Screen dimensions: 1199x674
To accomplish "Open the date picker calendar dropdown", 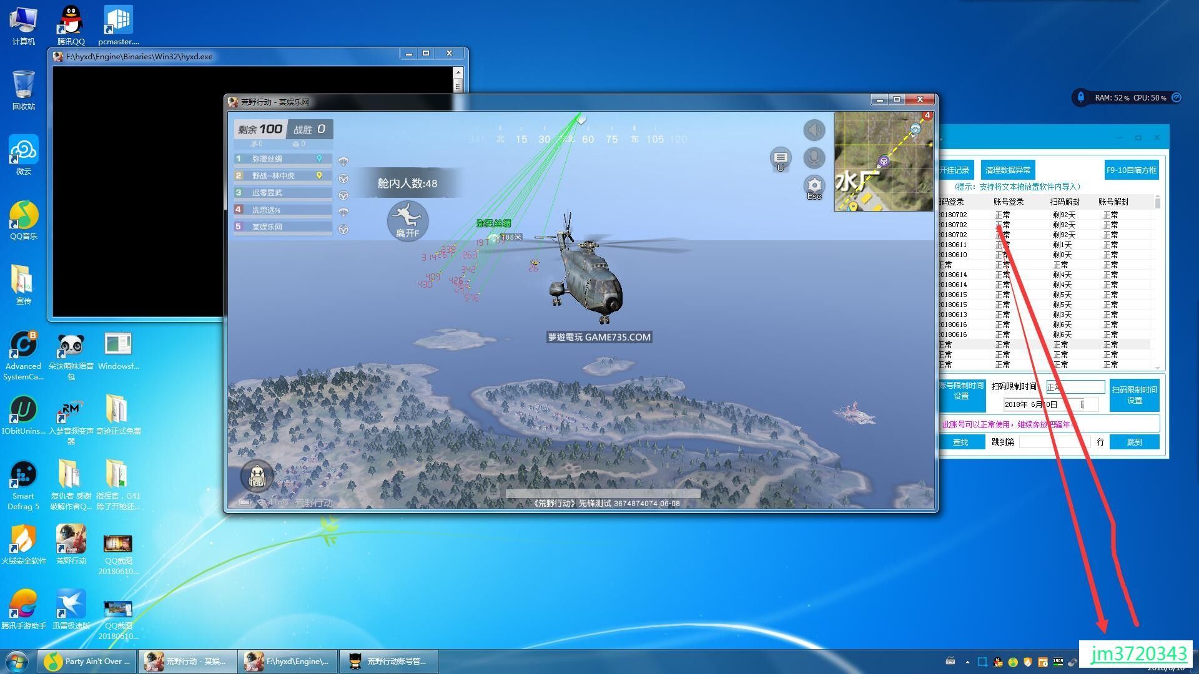I will pyautogui.click(x=1082, y=404).
